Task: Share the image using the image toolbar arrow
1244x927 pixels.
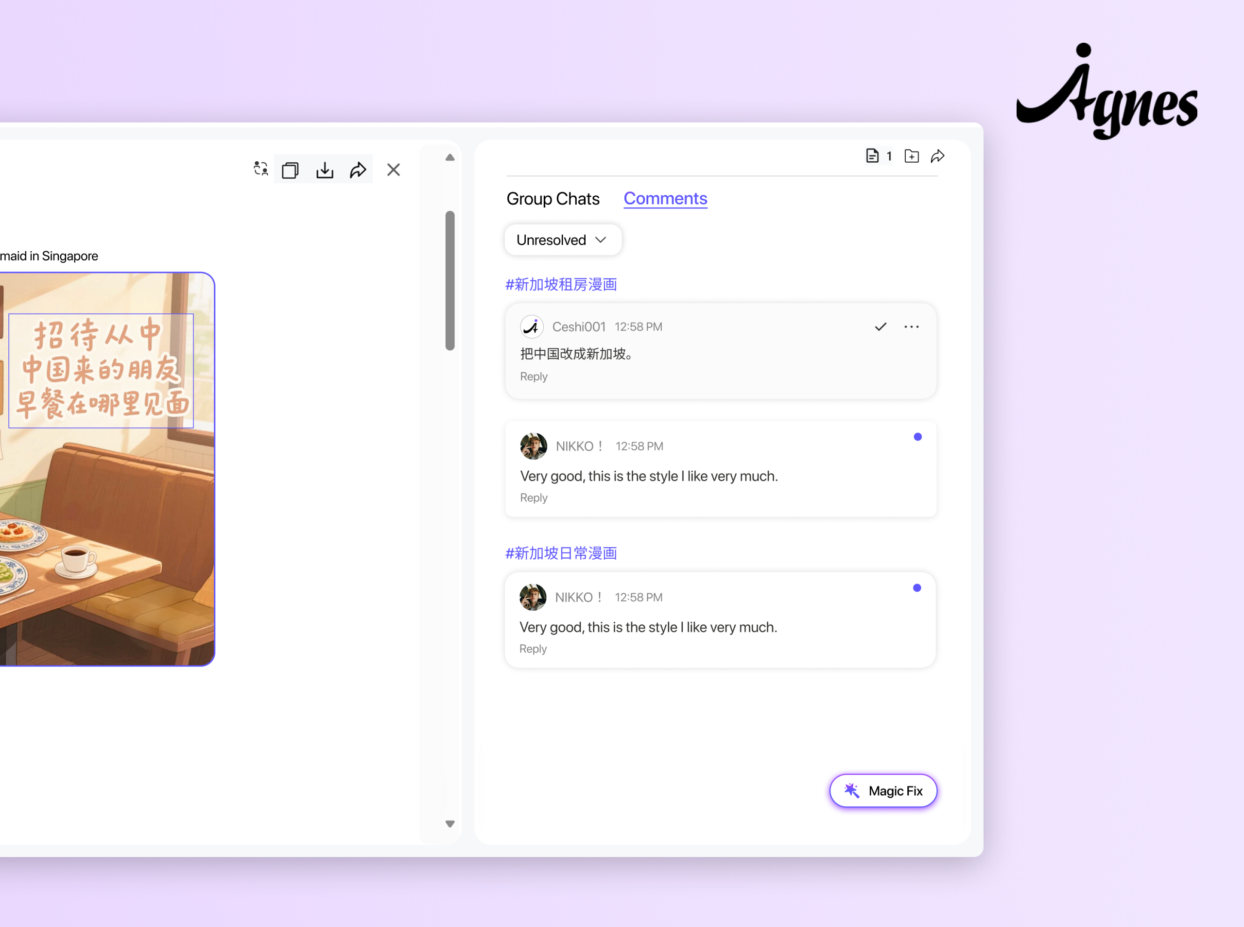Action: (x=358, y=170)
